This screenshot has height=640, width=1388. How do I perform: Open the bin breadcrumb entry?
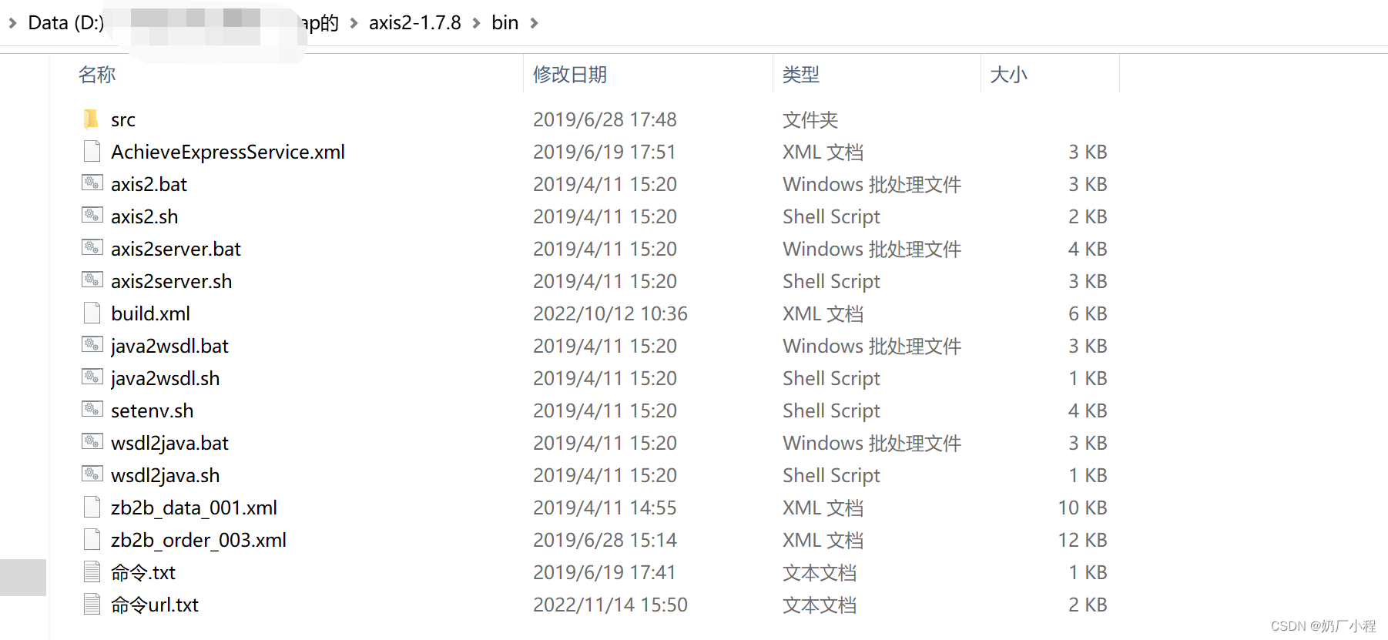coord(505,22)
